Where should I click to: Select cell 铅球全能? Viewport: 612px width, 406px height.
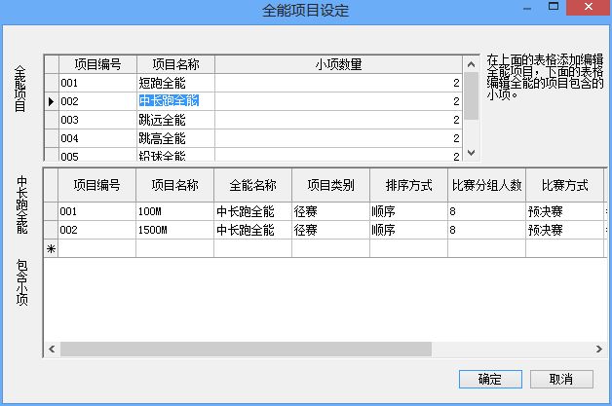(x=175, y=155)
